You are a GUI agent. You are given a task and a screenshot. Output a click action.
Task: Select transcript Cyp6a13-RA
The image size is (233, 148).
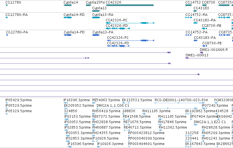point(103,15)
